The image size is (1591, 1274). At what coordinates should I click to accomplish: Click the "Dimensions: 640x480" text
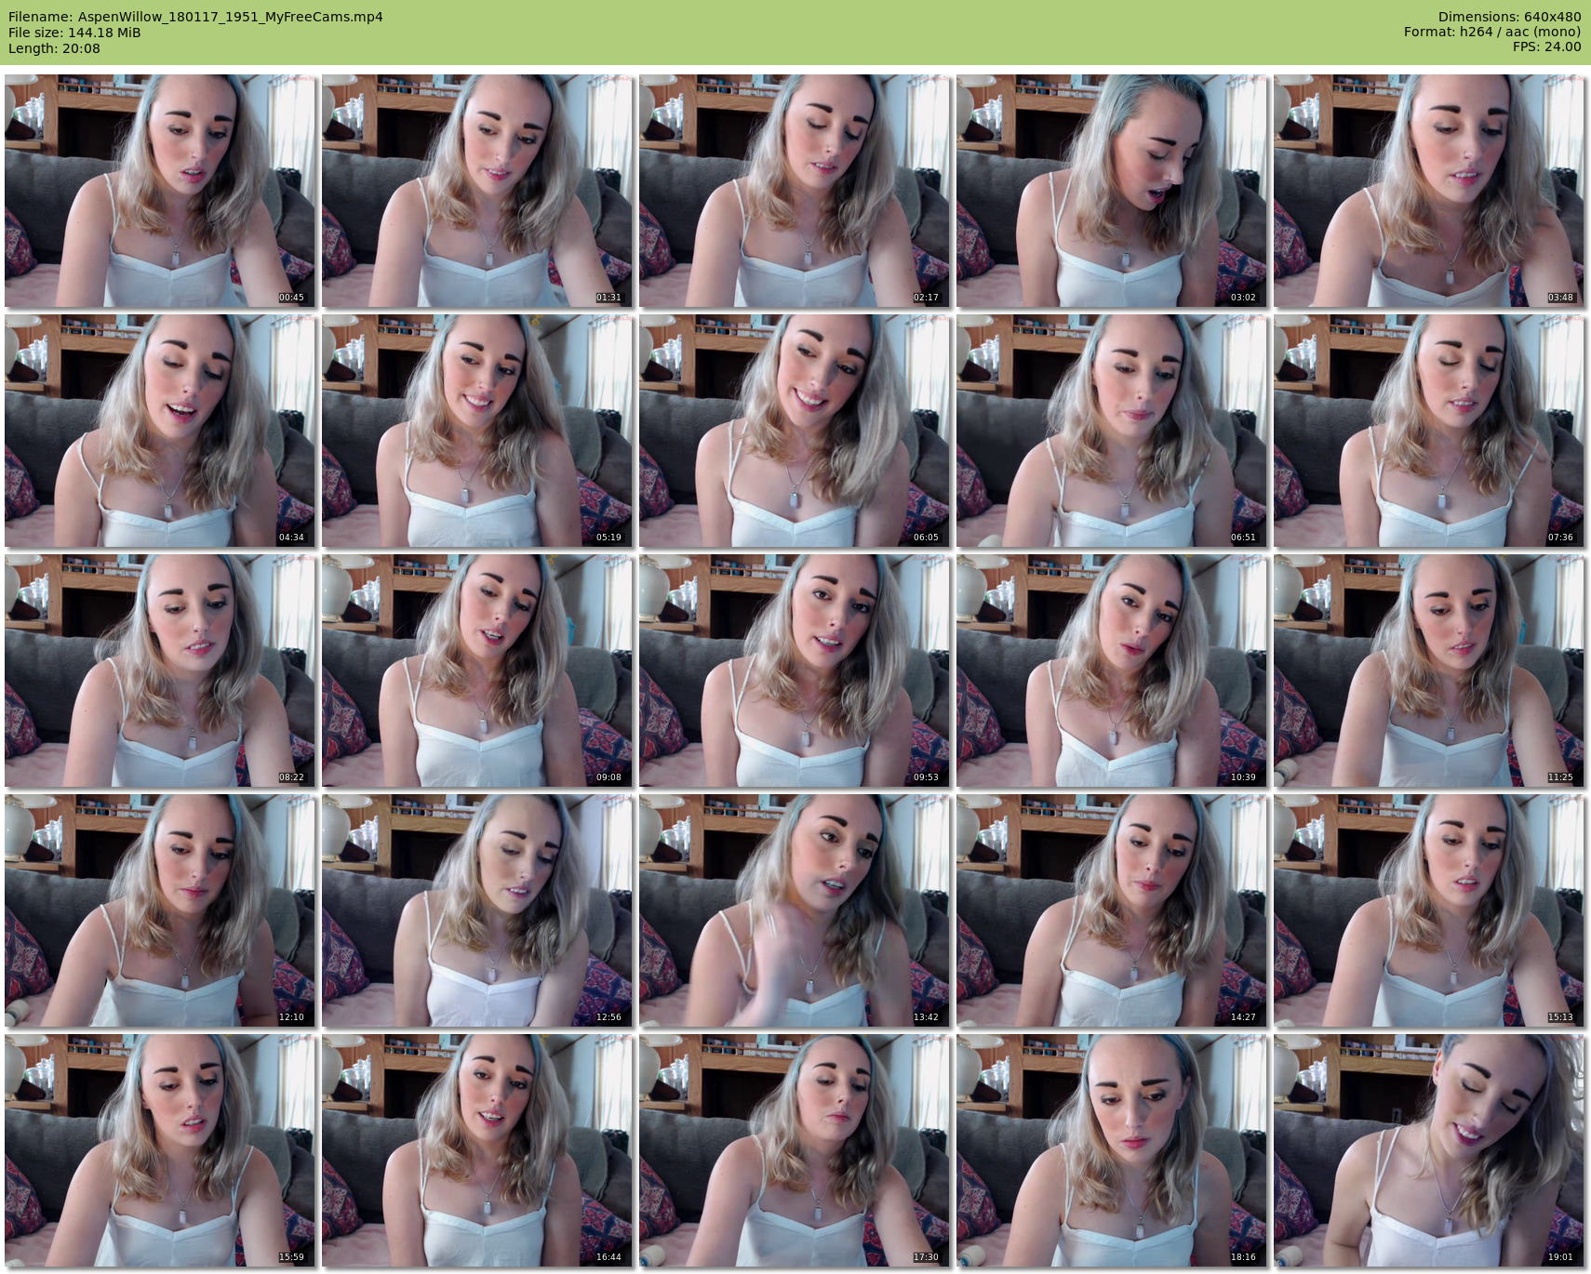click(x=1509, y=17)
